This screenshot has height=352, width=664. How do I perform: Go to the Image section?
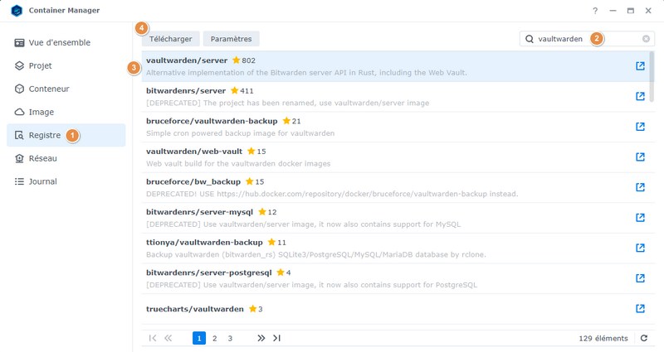pyautogui.click(x=66, y=112)
